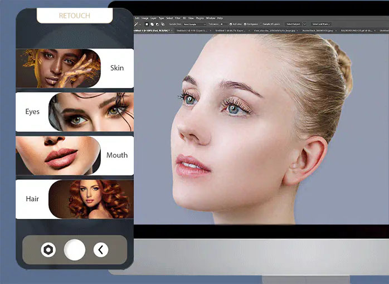
Task: Toggle the Contiguous checkbox
Action: click(x=245, y=25)
